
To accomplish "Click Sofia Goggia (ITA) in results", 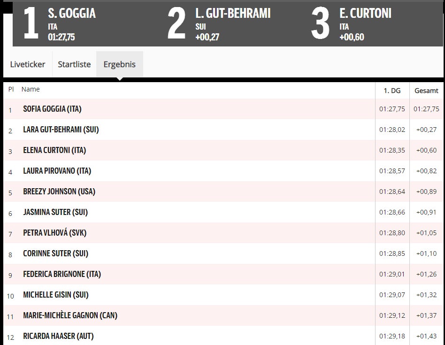I will click(x=52, y=109).
